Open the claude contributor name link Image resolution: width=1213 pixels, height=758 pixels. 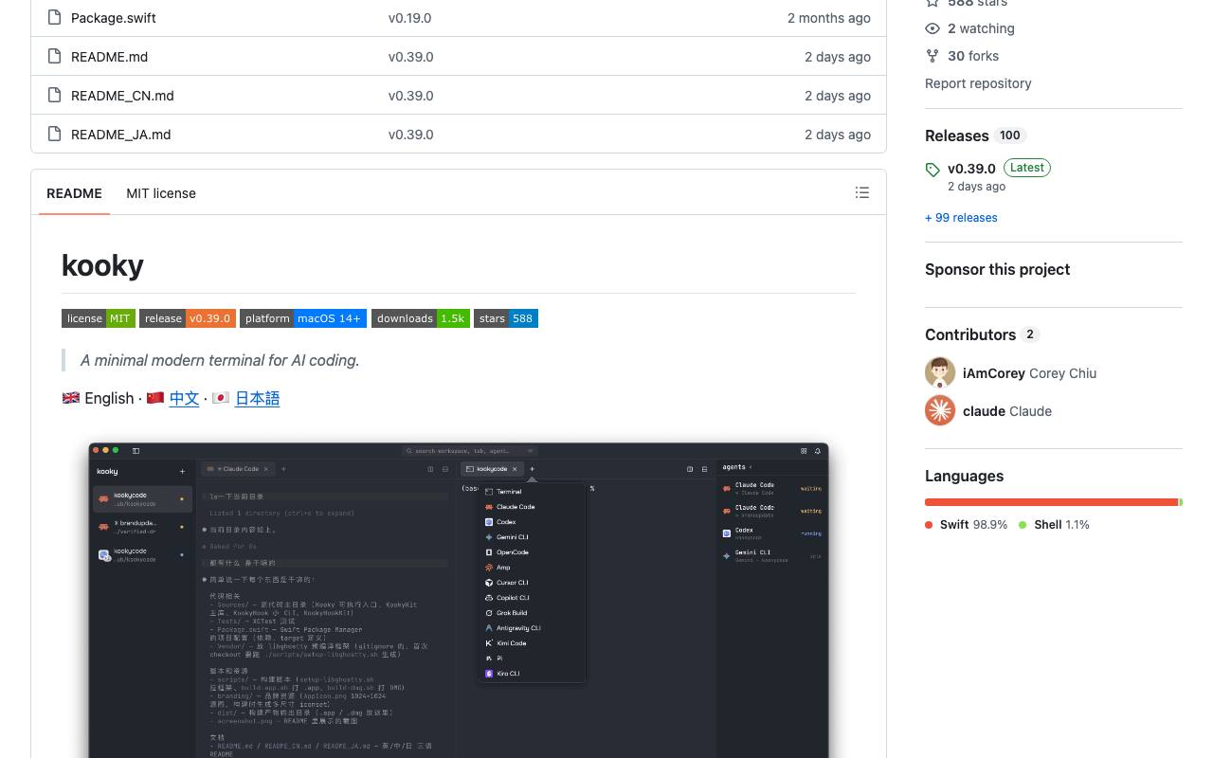(x=1007, y=411)
